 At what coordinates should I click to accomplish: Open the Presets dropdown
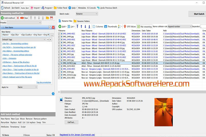[24, 23]
